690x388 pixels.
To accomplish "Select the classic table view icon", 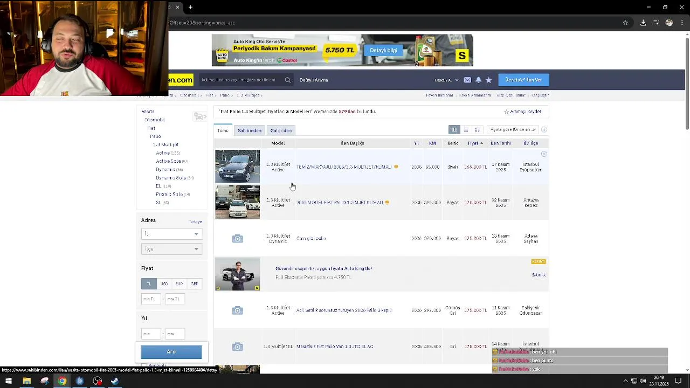I will 454,130.
